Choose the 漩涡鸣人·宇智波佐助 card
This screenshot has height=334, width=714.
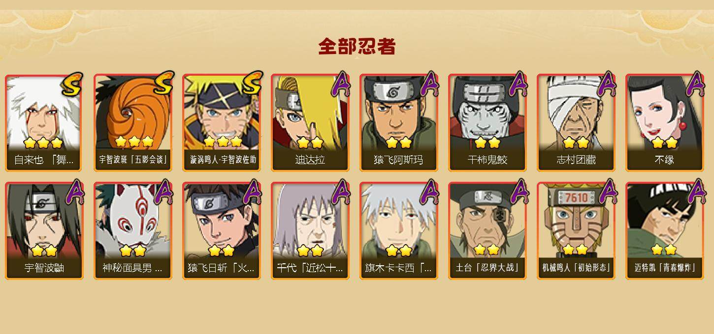tap(222, 123)
